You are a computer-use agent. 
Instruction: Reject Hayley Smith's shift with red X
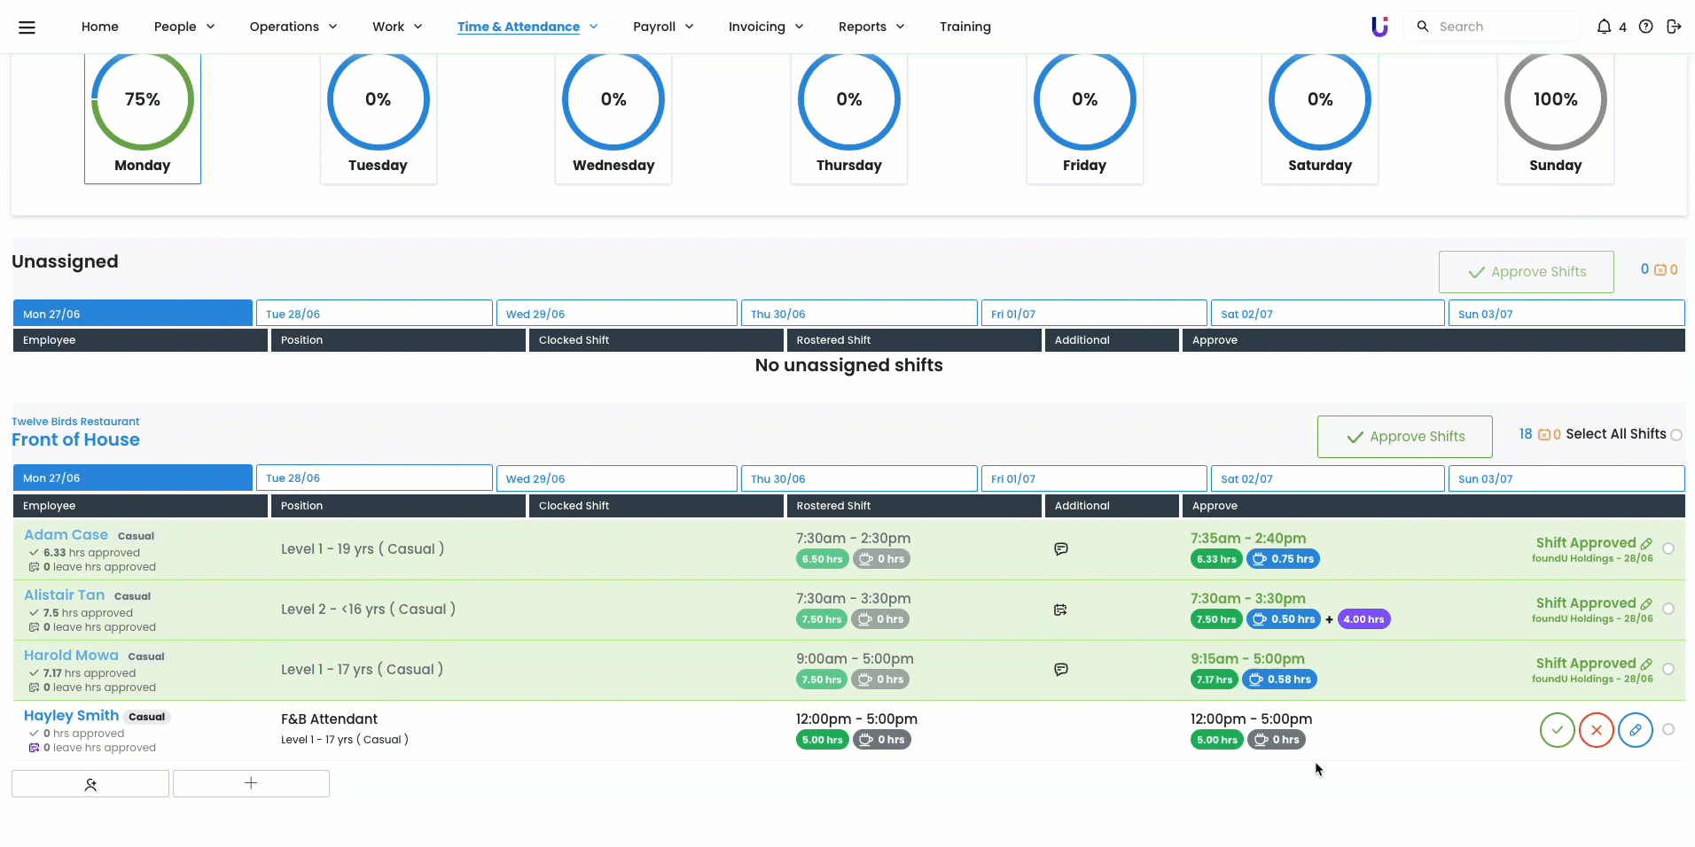click(1596, 730)
